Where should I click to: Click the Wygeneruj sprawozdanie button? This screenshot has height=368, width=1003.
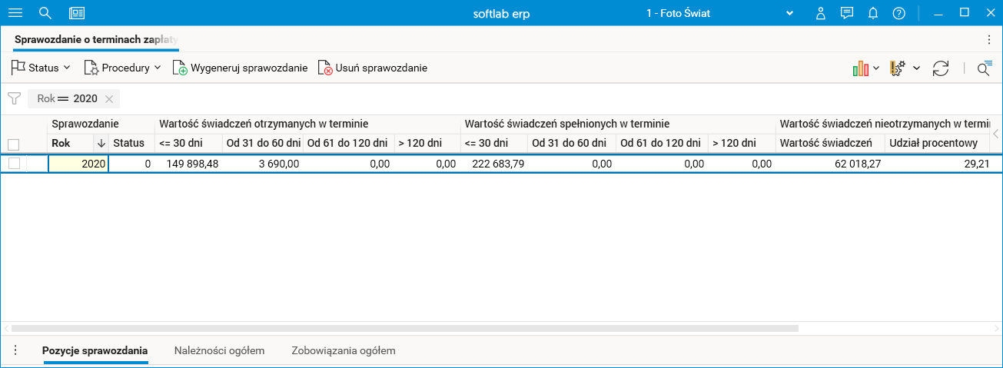click(x=241, y=68)
